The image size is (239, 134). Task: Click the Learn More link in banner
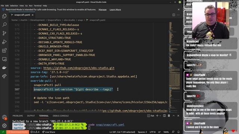click(115, 10)
